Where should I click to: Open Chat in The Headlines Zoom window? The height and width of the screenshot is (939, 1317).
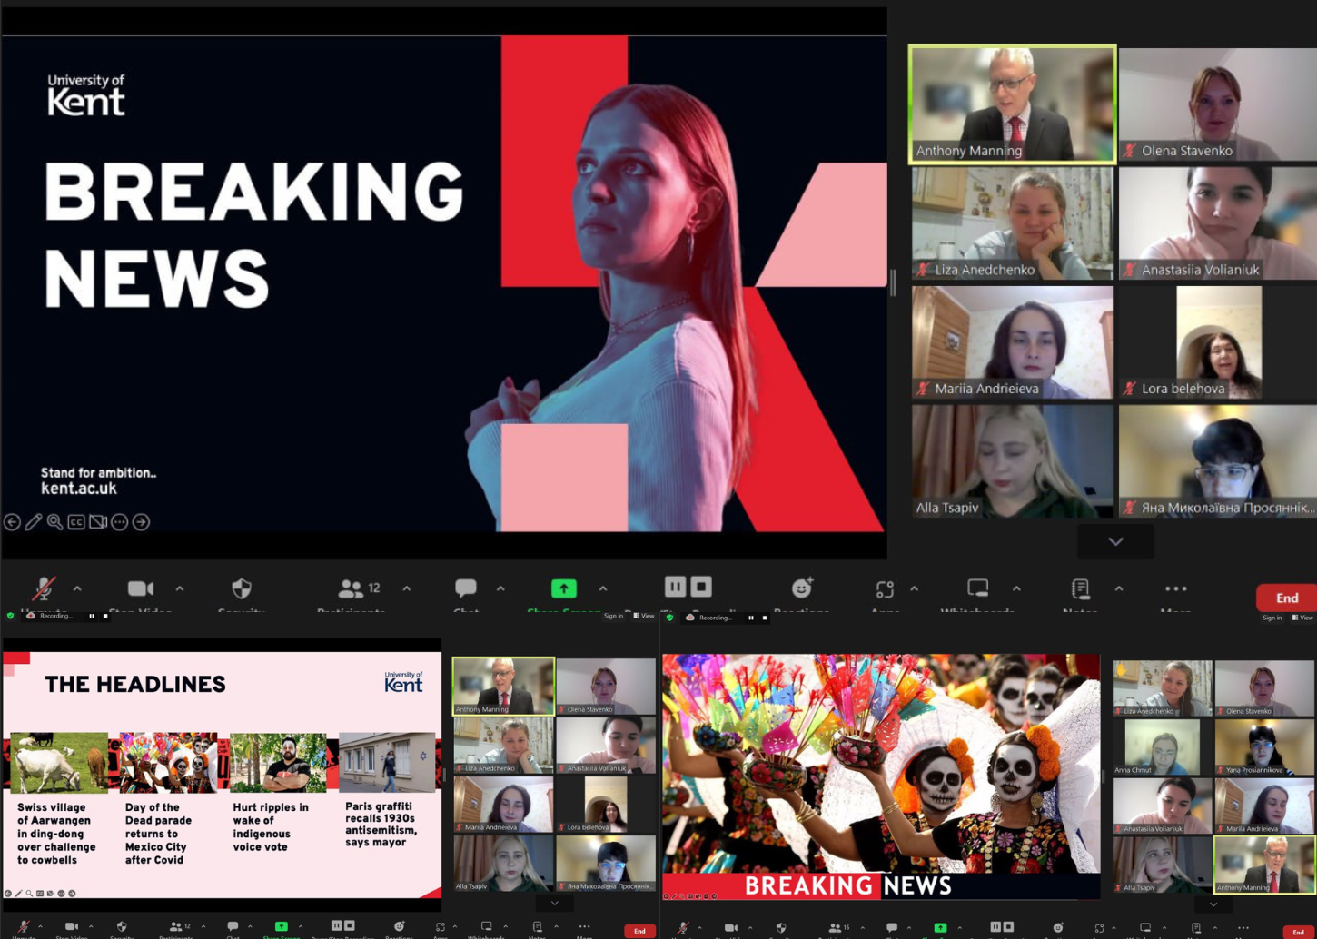[x=233, y=927]
